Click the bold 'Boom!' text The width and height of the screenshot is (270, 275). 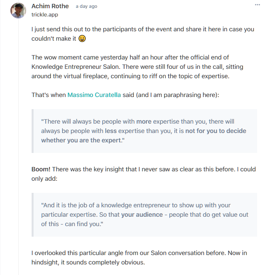click(x=41, y=169)
